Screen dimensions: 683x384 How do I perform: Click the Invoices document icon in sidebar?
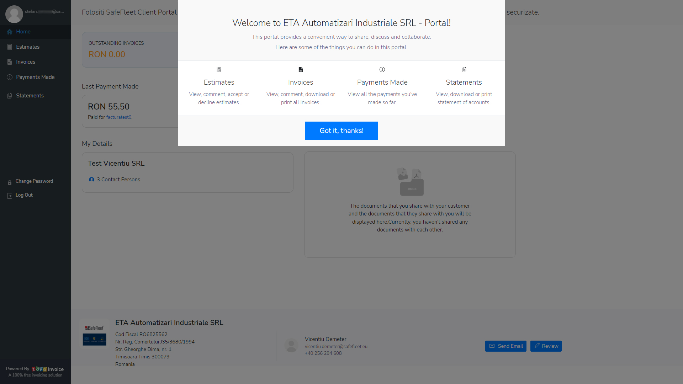[10, 62]
